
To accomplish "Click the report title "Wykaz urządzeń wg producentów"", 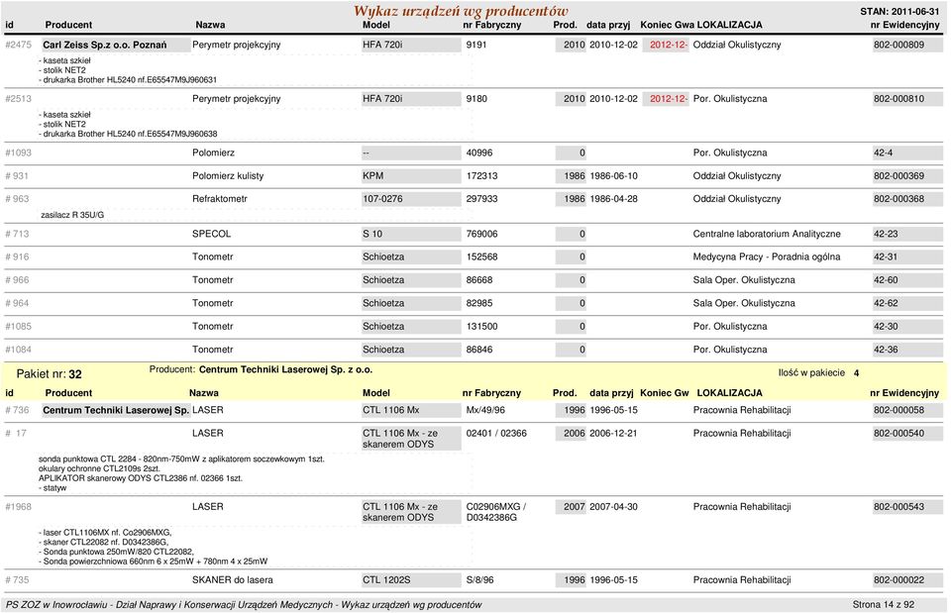I will click(461, 11).
